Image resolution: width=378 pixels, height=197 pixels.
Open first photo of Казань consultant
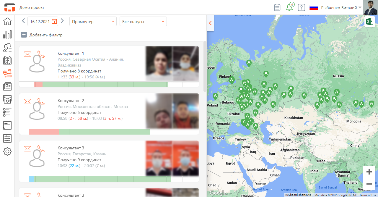pyautogui.click(x=159, y=158)
